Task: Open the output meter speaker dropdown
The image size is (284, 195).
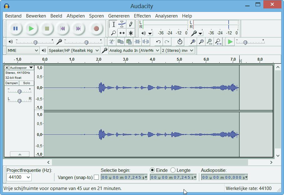Action: click(150, 33)
